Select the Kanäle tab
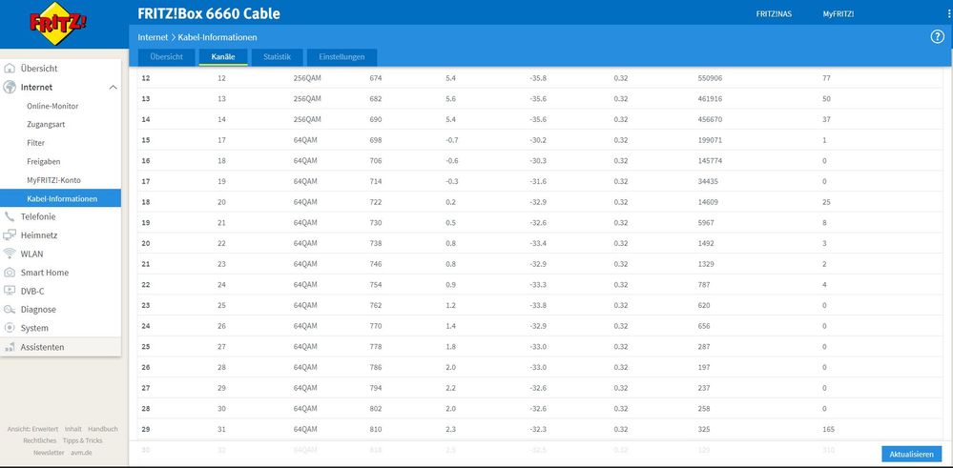Image resolution: width=953 pixels, height=468 pixels. [x=223, y=57]
